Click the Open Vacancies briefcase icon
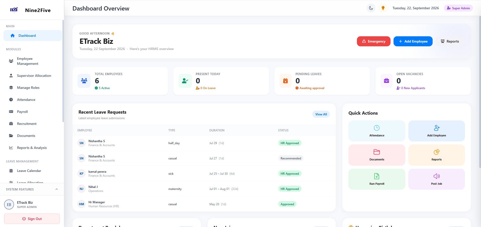 click(387, 81)
